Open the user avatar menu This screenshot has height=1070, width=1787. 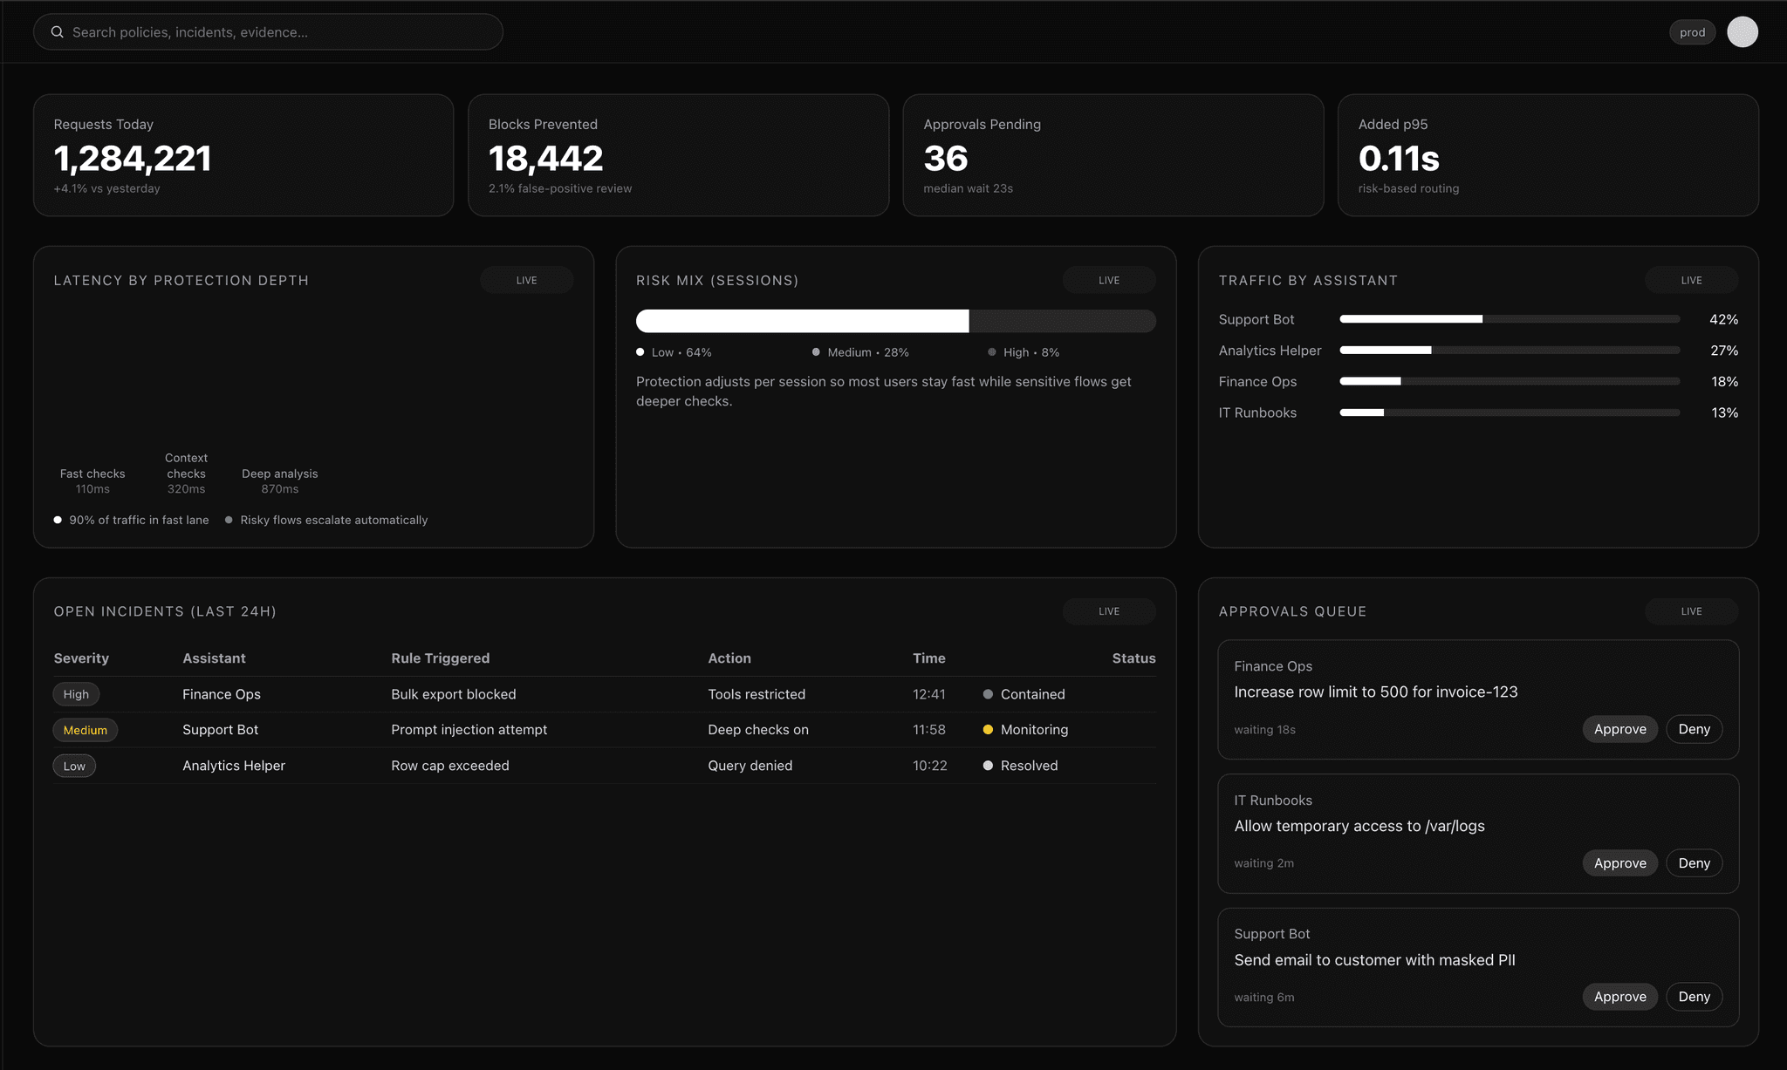coord(1742,31)
